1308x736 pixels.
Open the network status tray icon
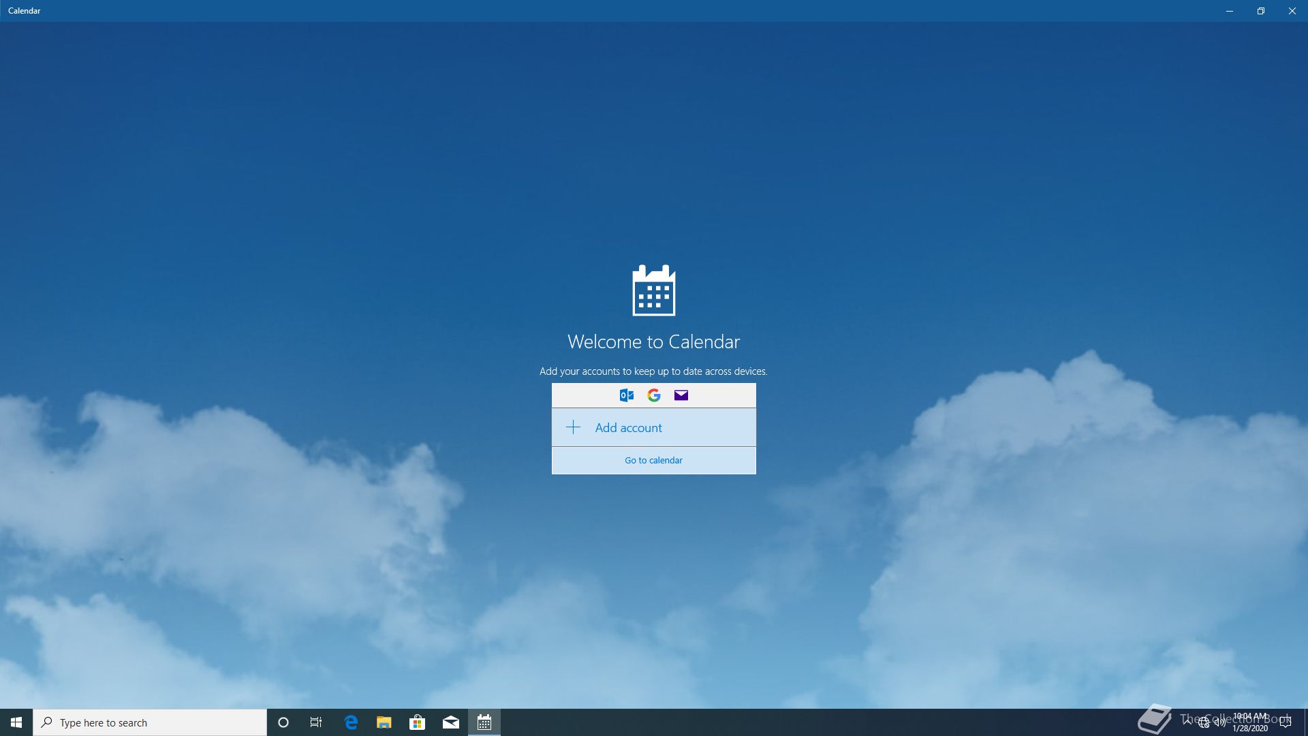click(x=1204, y=723)
